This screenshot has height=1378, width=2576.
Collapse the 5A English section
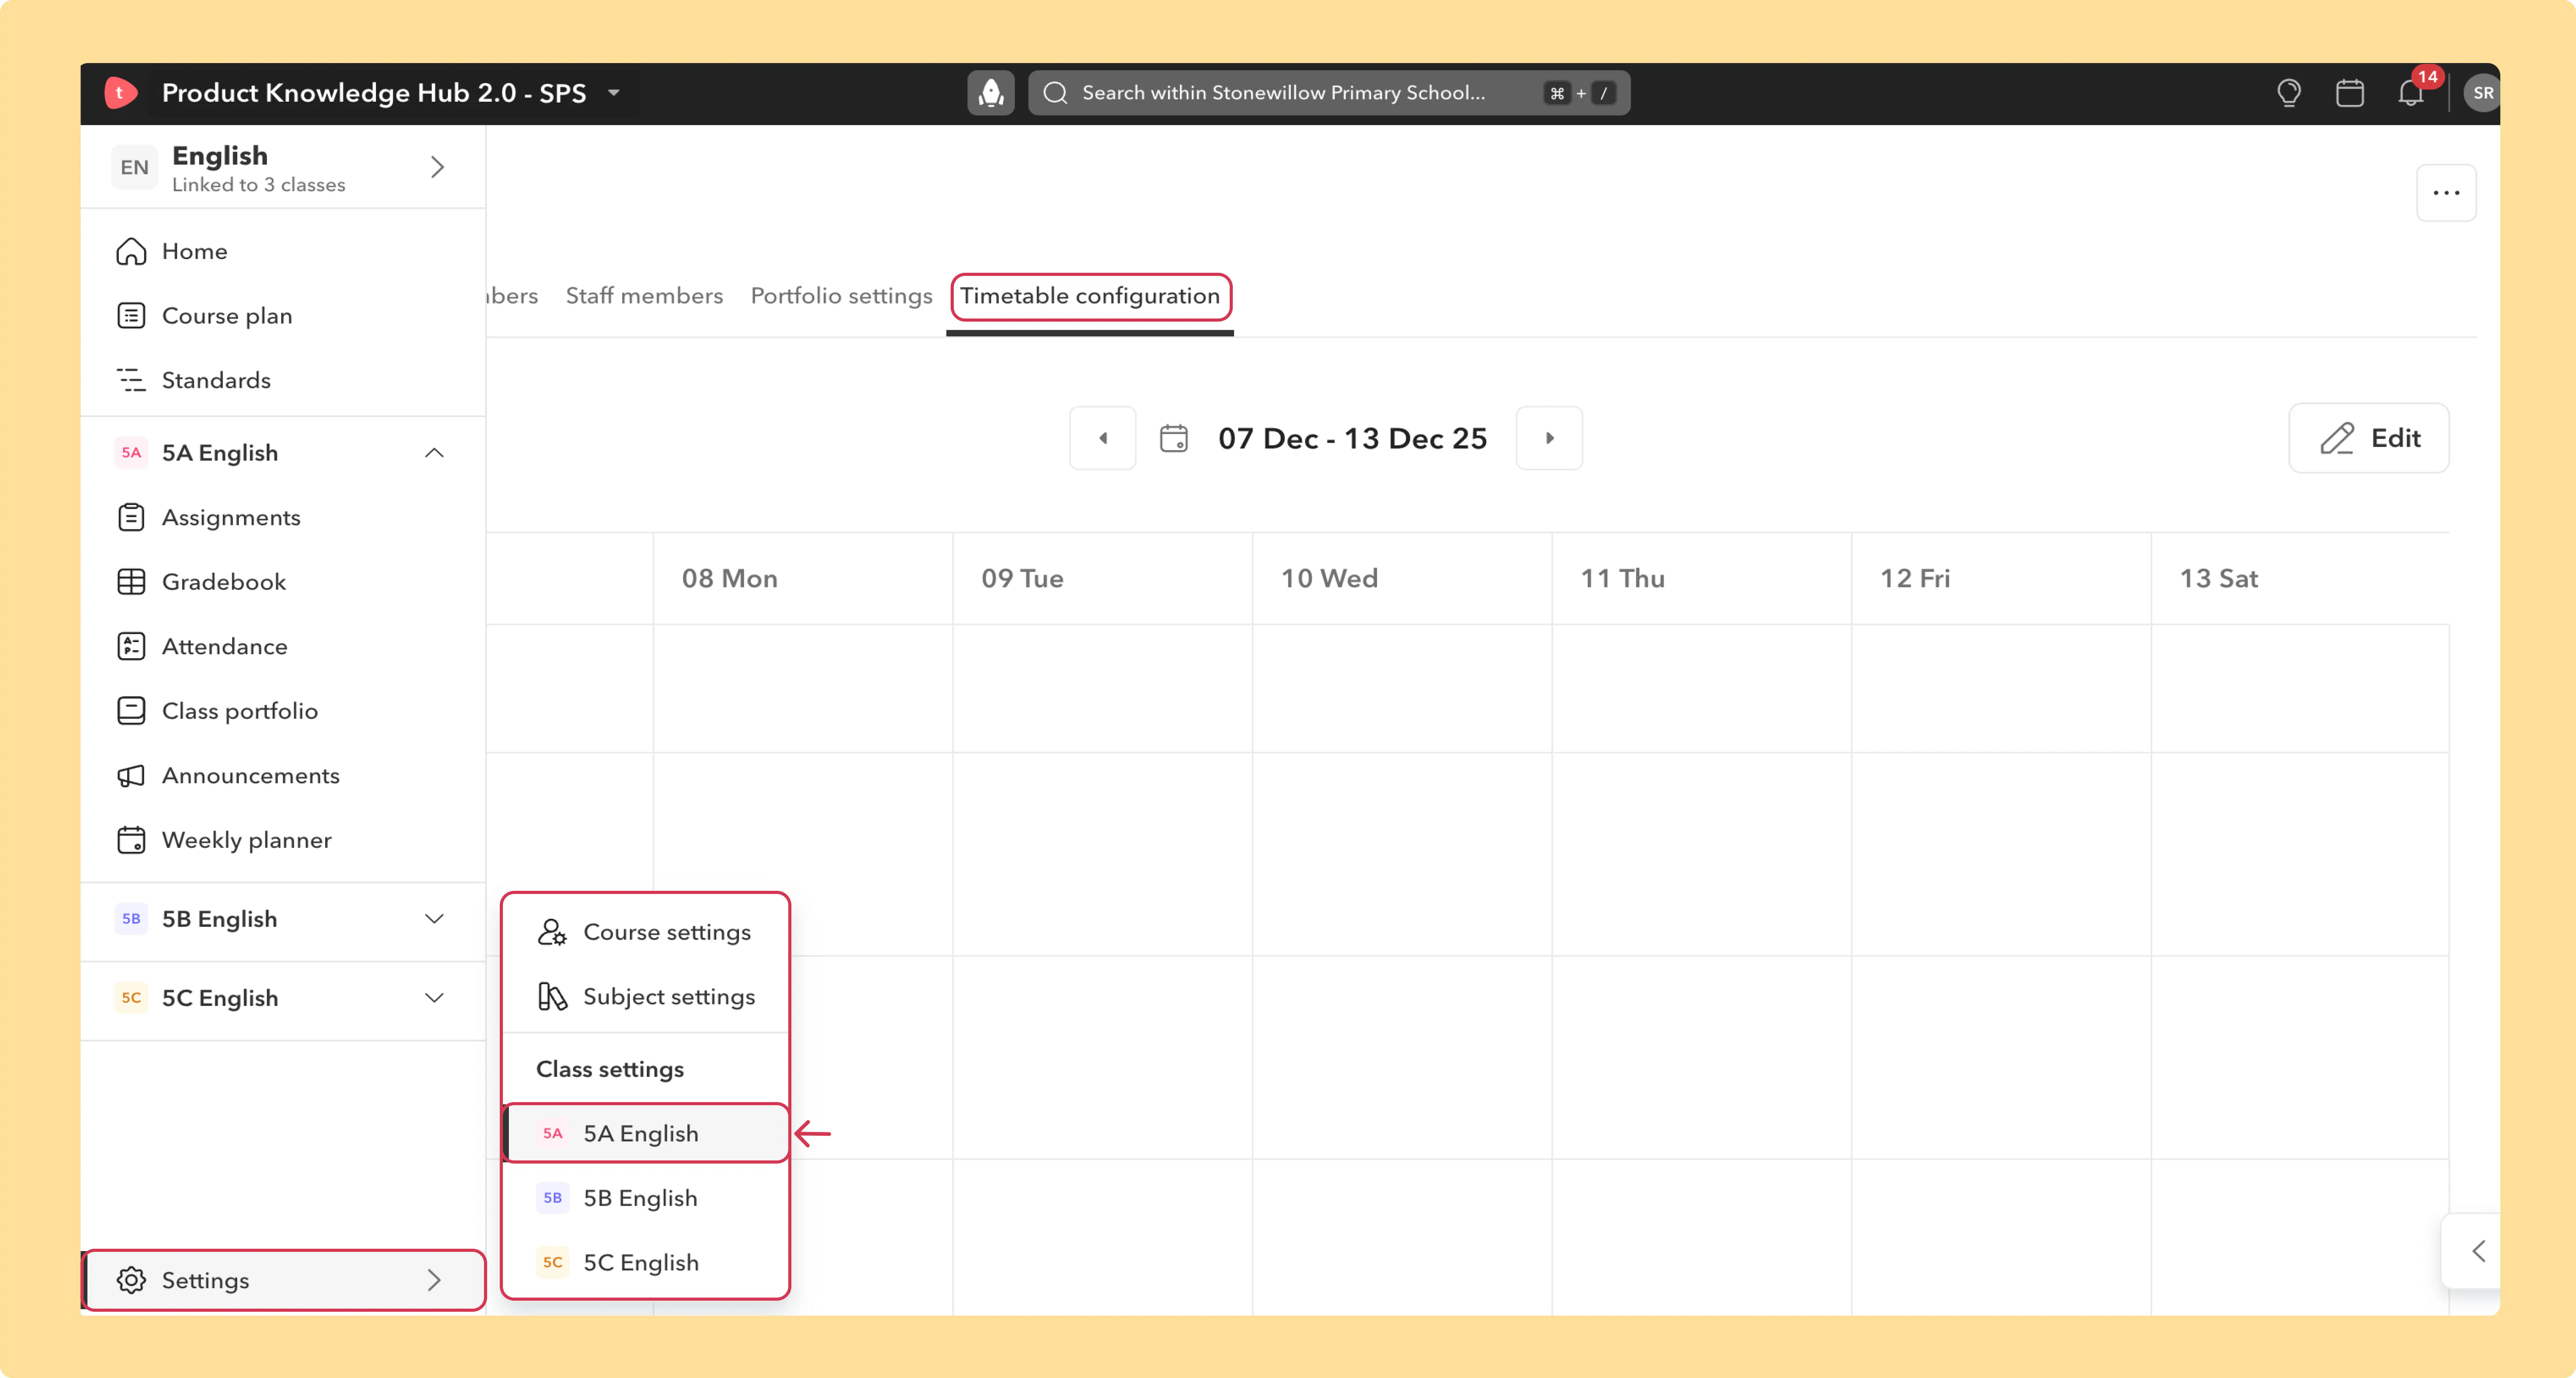pos(434,453)
